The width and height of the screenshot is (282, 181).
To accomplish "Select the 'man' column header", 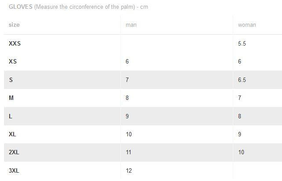I will [131, 25].
